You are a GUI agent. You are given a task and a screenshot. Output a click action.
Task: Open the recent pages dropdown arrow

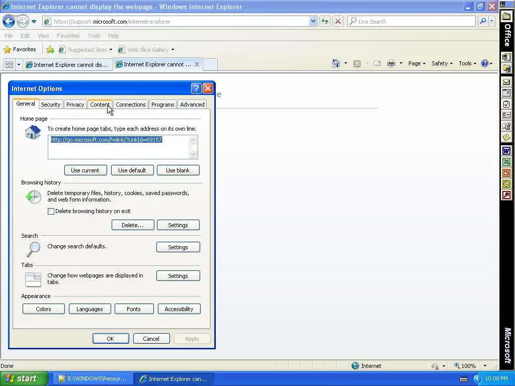point(34,22)
